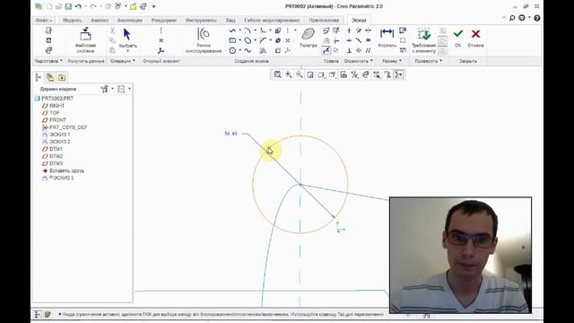Click the 50.60 dimension value
The image size is (574, 323).
tap(230, 134)
